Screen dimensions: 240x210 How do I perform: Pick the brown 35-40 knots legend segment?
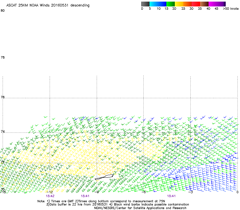point(204,4)
